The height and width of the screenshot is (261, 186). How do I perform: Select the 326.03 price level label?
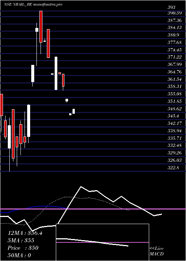[x=174, y=160]
